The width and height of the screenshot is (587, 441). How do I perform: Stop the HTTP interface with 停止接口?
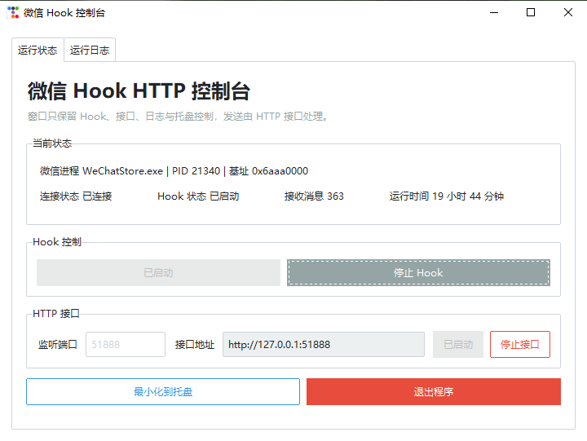point(519,345)
